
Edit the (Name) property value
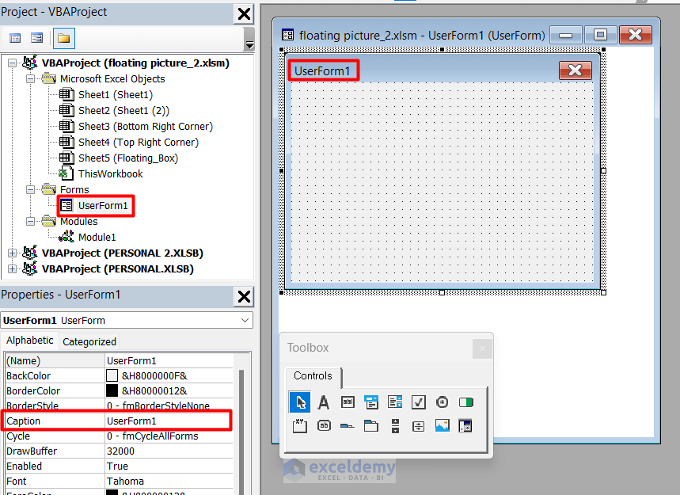pos(169,361)
